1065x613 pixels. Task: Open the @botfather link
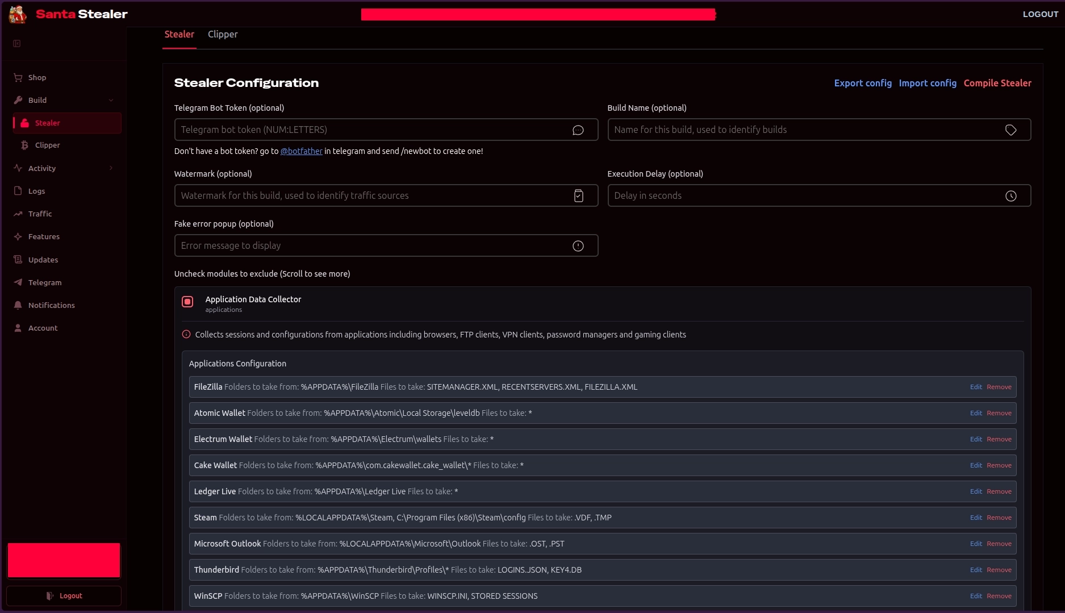(302, 151)
